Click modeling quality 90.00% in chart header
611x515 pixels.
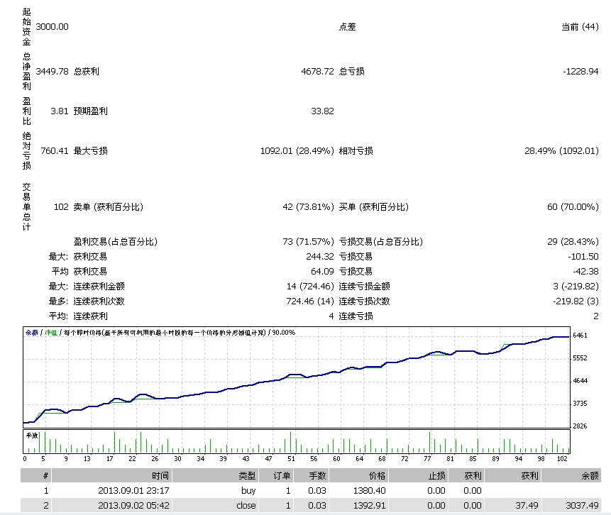pyautogui.click(x=284, y=333)
